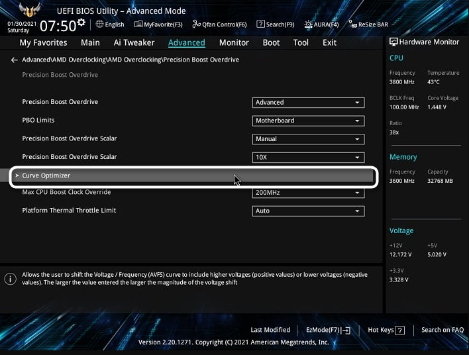Click the CPU frequency value 3800 MHz
Viewport: 469px width, 355px height.
pyautogui.click(x=401, y=82)
